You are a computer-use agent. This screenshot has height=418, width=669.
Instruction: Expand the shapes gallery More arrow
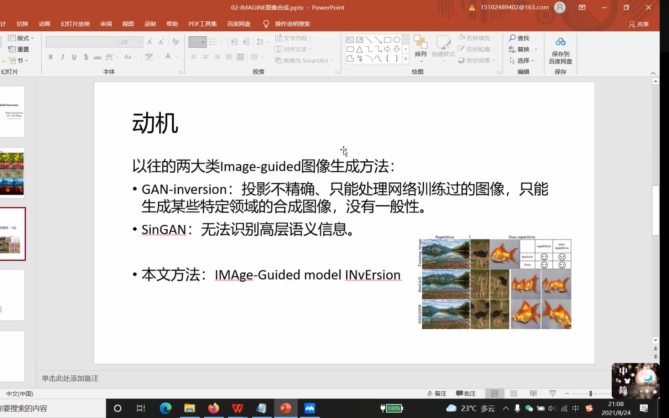click(x=406, y=59)
